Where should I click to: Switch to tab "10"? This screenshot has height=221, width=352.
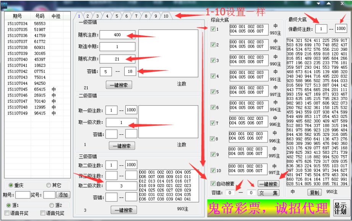coord(165,16)
